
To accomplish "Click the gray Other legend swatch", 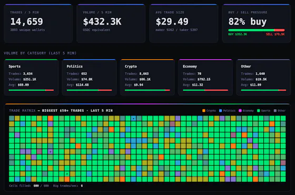I will tap(275, 111).
